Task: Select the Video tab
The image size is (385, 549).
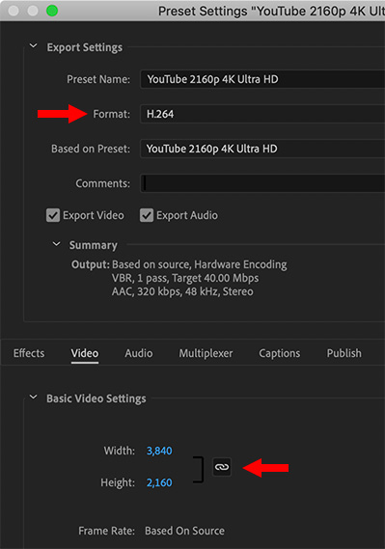Action: (x=85, y=353)
